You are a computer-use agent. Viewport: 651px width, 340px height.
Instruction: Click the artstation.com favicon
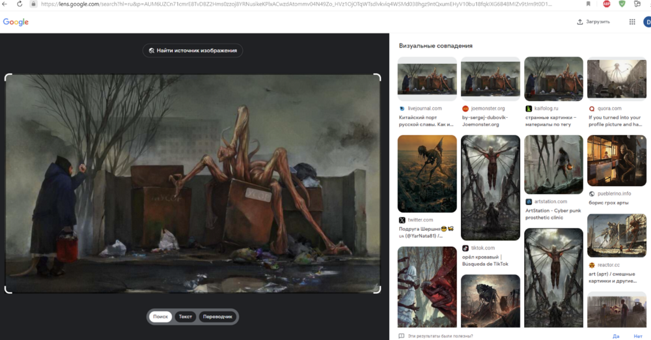click(529, 201)
